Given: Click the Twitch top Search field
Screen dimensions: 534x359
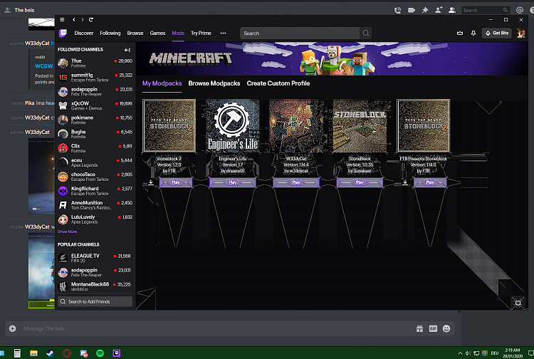Looking at the screenshot, I should (x=300, y=33).
